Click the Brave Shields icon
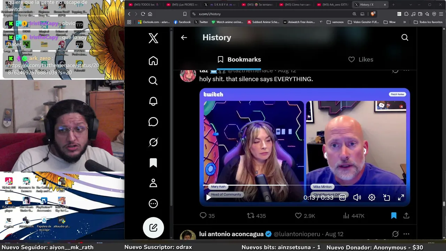This screenshot has height=251, width=446. [x=373, y=14]
